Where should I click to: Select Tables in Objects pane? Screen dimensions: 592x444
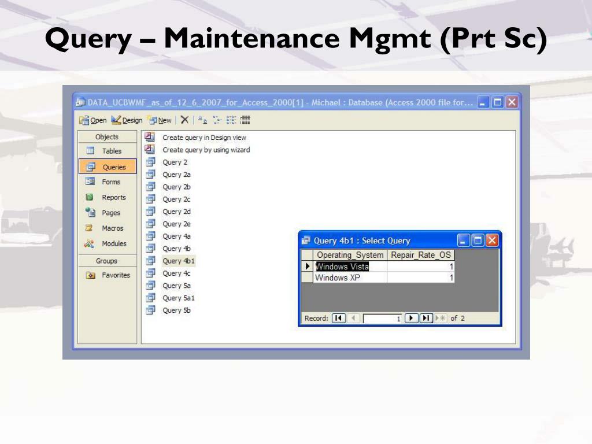107,151
